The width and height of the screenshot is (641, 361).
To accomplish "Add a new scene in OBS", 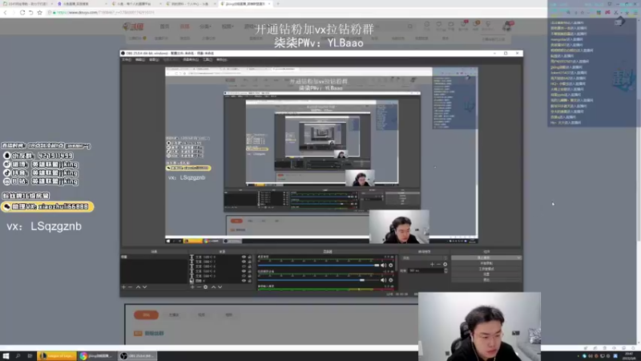I will coord(123,287).
